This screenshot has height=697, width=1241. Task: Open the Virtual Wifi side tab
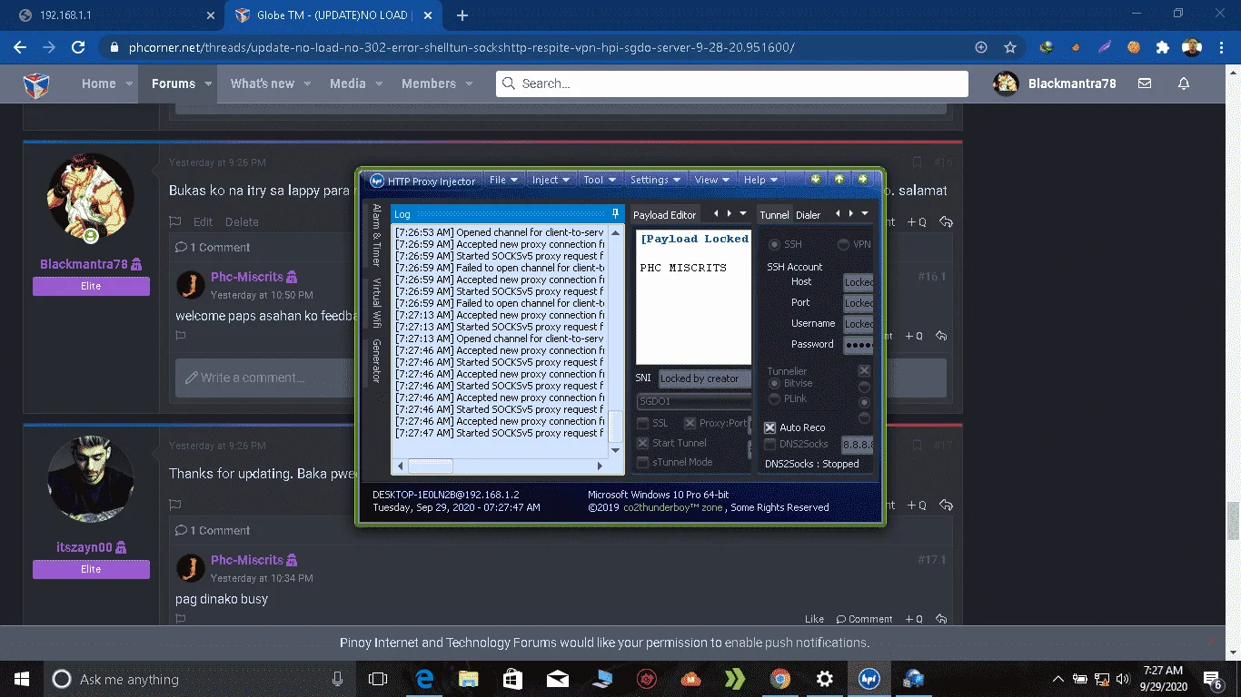[376, 303]
